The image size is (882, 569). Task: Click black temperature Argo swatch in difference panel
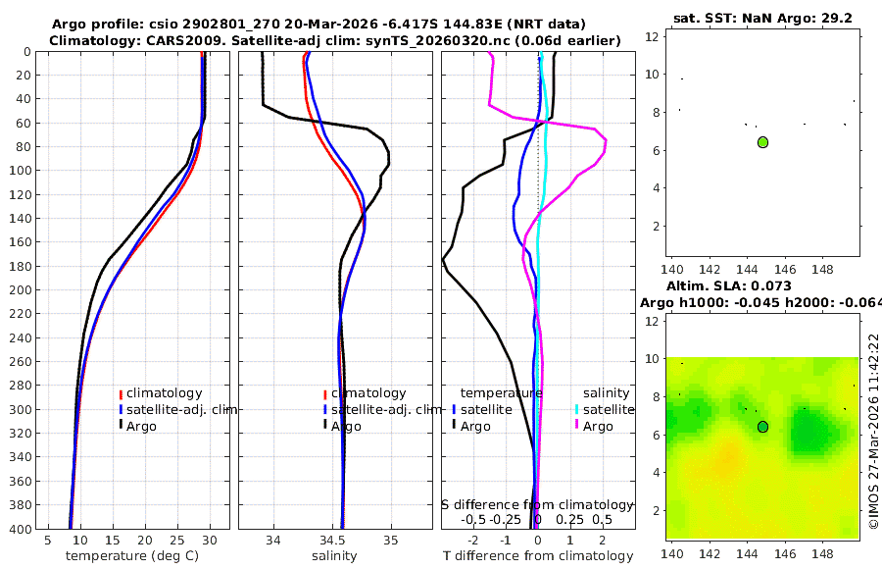[454, 424]
